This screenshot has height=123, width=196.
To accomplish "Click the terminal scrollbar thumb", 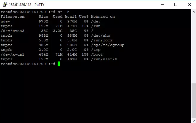I will pyautogui.click(x=194, y=101).
